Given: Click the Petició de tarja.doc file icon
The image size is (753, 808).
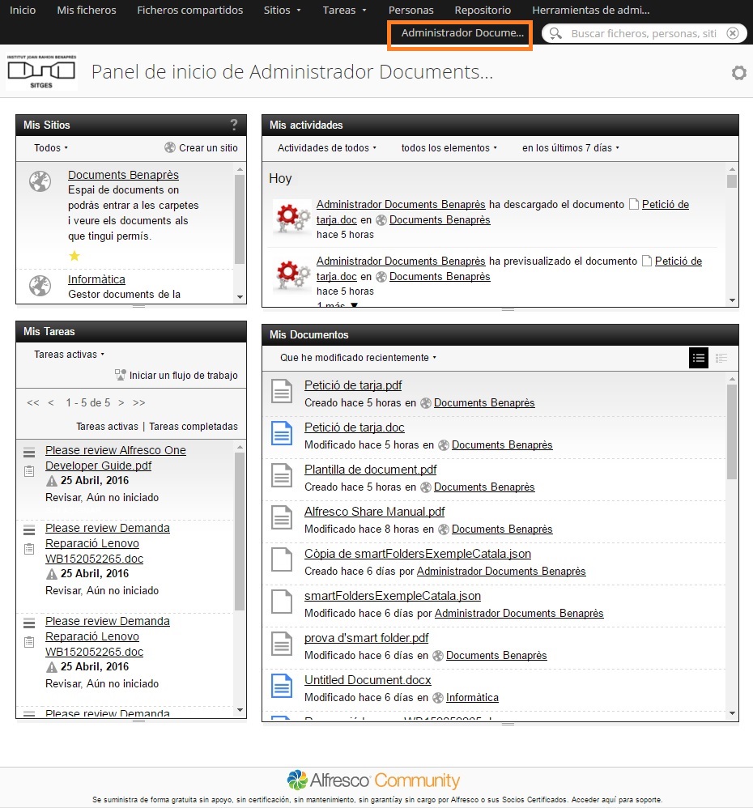Looking at the screenshot, I should (282, 433).
